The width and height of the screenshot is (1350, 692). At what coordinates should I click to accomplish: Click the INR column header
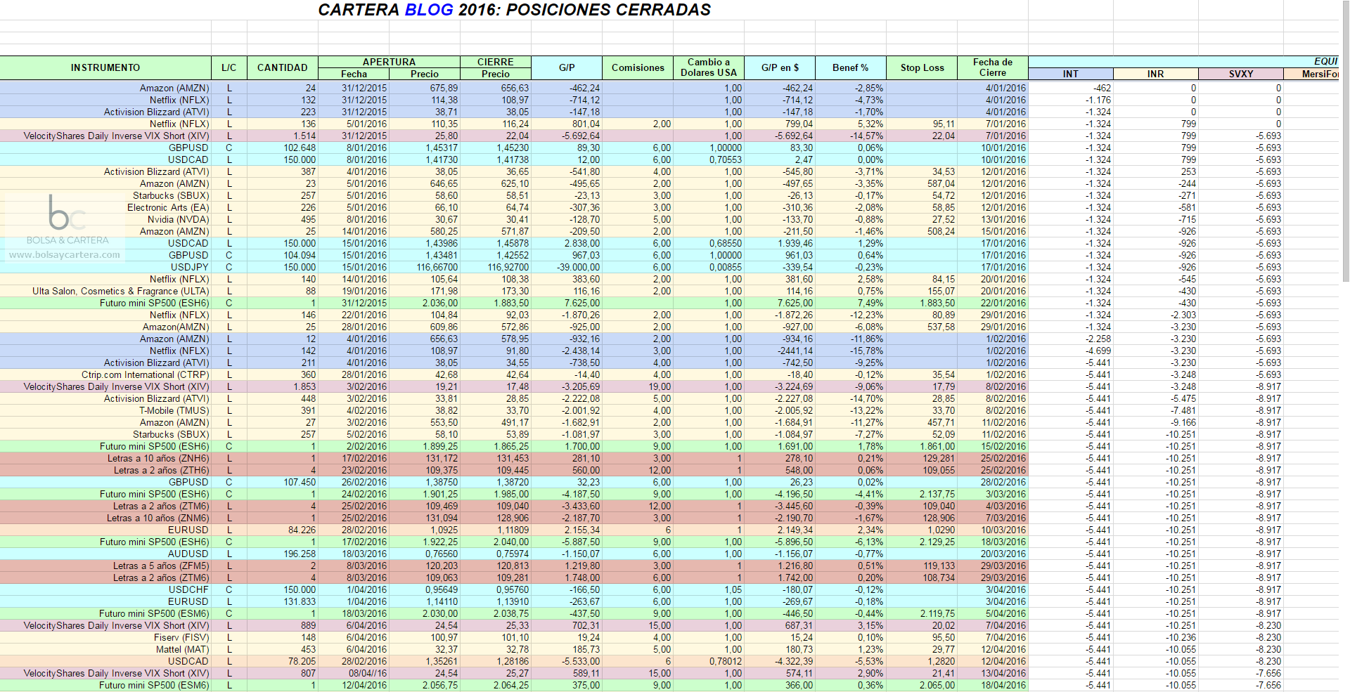pyautogui.click(x=1156, y=74)
